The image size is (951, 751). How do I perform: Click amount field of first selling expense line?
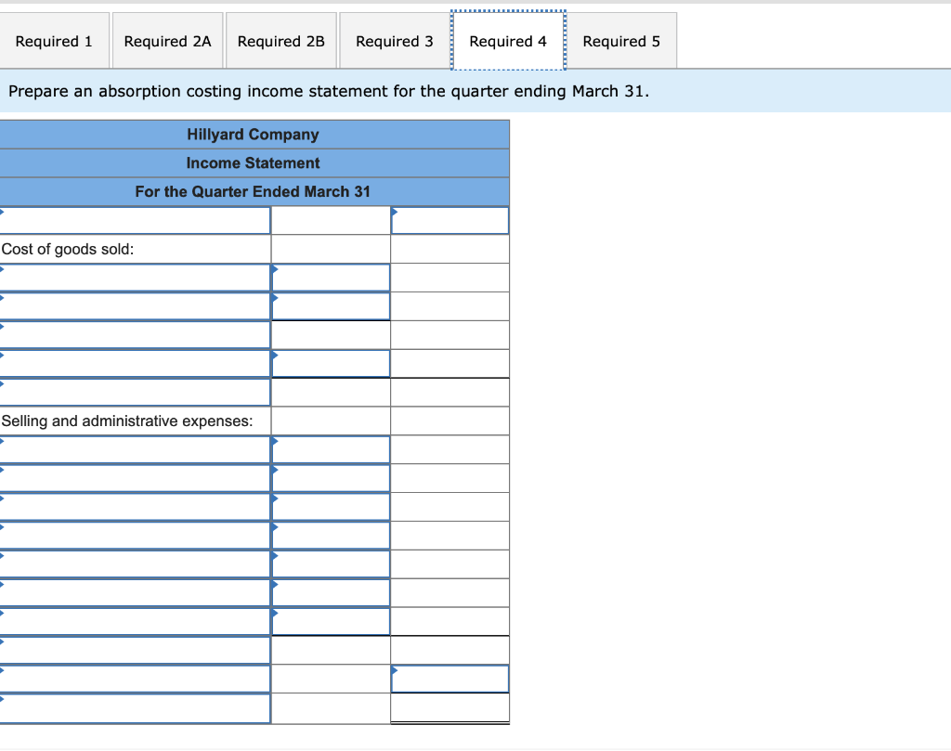[332, 449]
